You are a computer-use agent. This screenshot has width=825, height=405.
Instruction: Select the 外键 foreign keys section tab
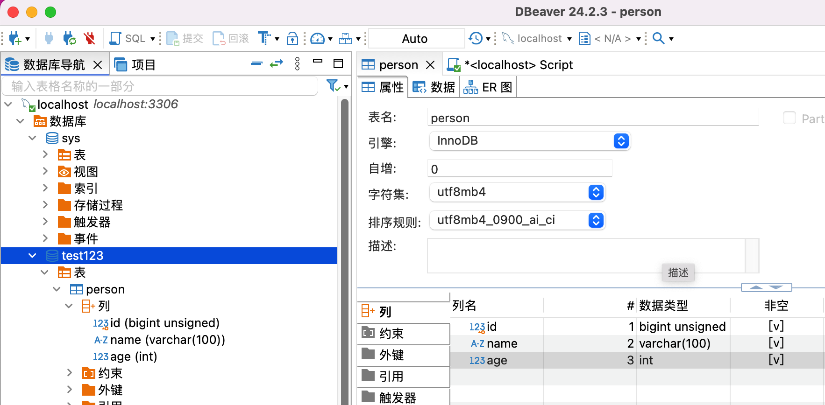click(x=403, y=355)
